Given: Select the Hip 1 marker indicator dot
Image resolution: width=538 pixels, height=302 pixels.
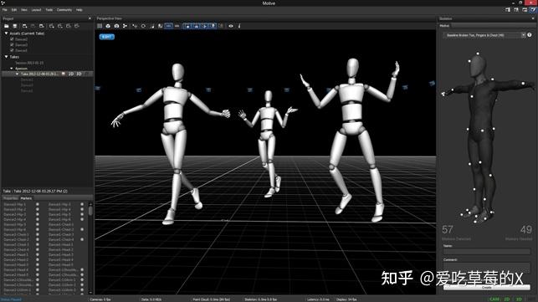Looking at the screenshot, I should point(38,204).
